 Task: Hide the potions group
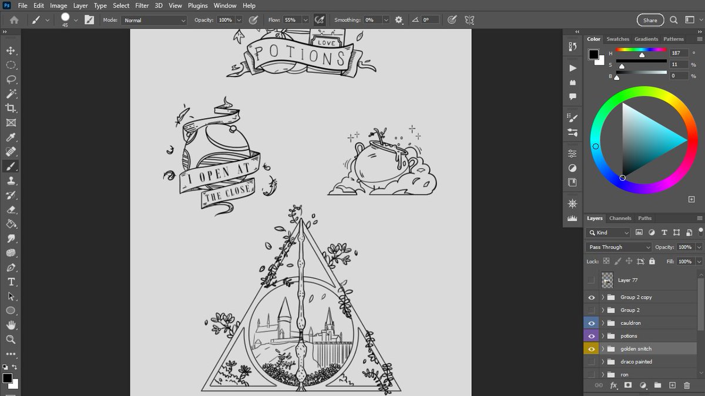(x=591, y=336)
